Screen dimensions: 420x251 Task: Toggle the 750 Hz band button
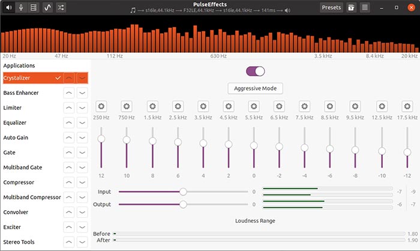[127, 106]
